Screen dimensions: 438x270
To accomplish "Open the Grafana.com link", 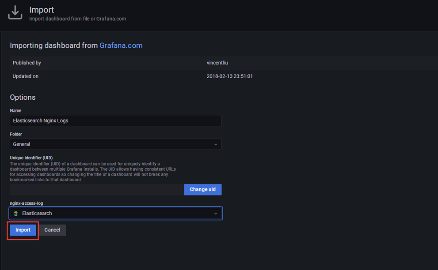I will (x=121, y=45).
